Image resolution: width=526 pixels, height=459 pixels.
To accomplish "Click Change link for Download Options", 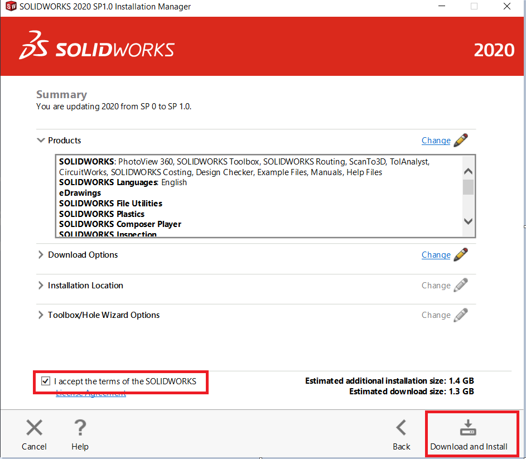I will pos(436,255).
